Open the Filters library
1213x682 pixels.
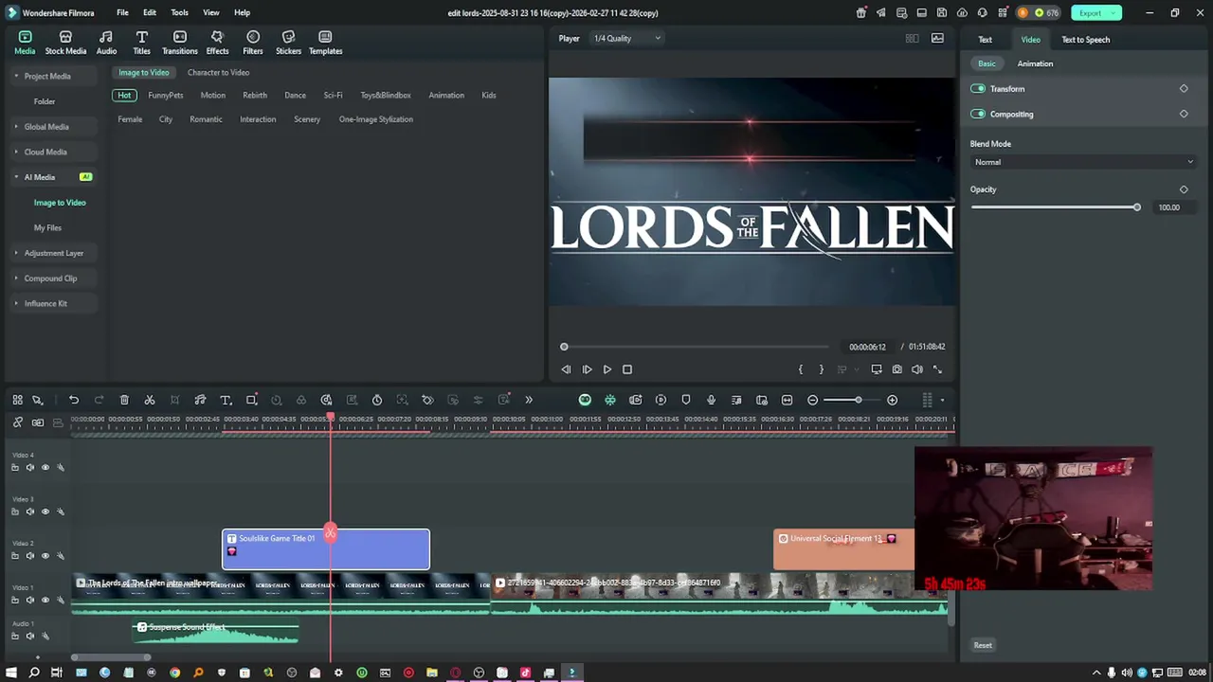point(253,43)
